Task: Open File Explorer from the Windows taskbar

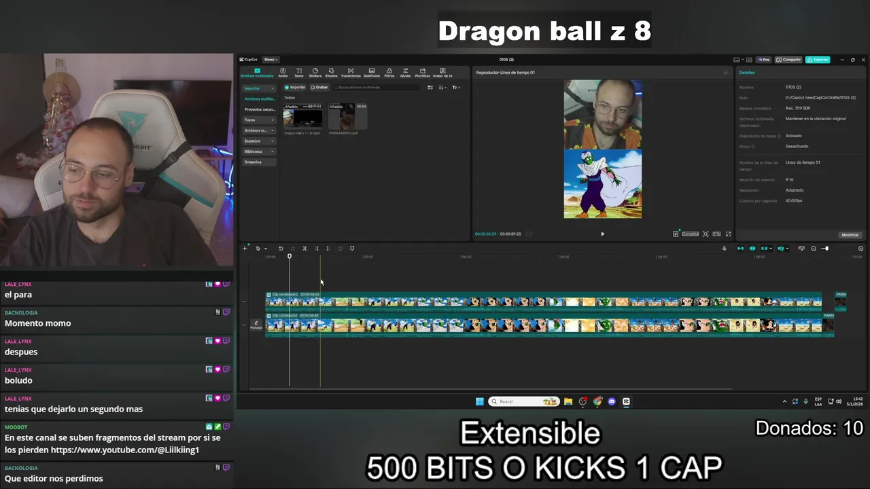Action: point(568,401)
